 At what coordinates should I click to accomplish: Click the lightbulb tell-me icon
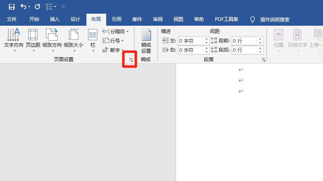pos(252,19)
